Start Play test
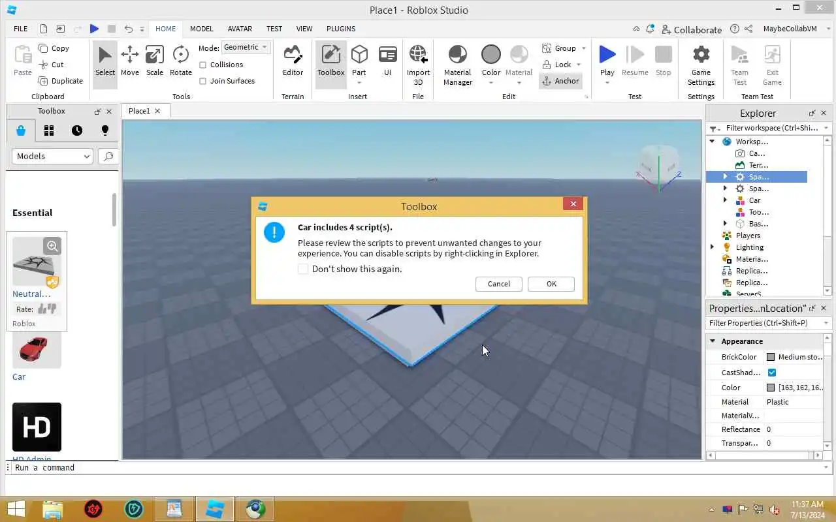This screenshot has height=522, width=836. (607, 60)
